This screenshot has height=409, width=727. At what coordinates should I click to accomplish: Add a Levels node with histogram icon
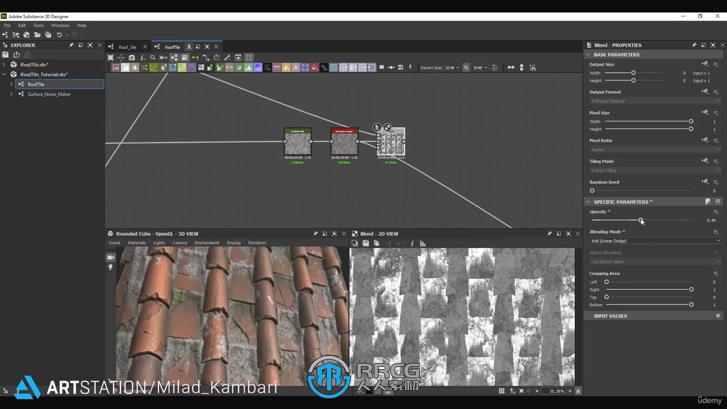click(x=248, y=67)
